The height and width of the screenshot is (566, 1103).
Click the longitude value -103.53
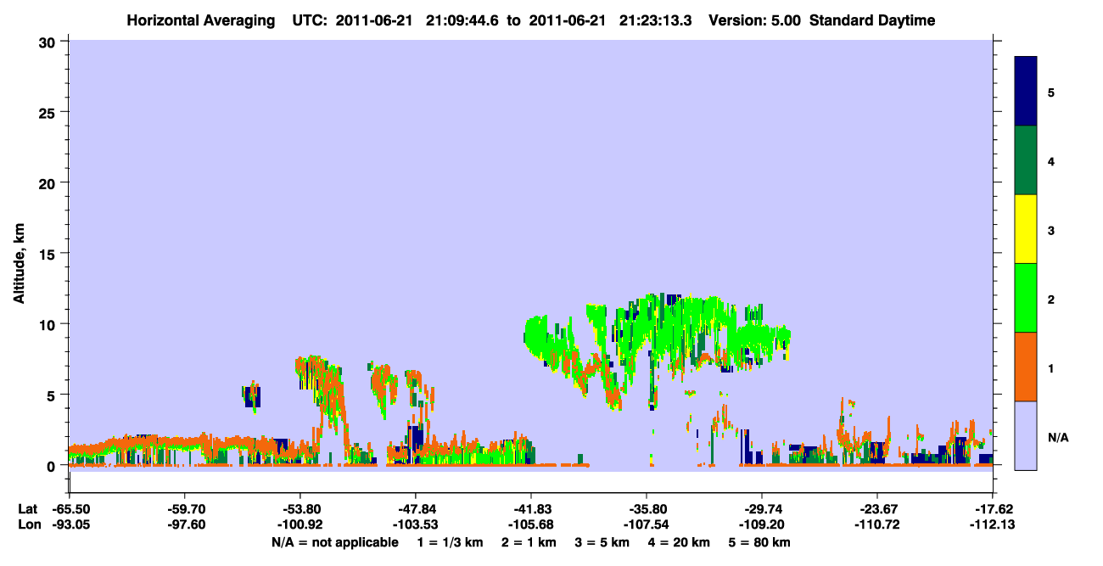pyautogui.click(x=416, y=524)
